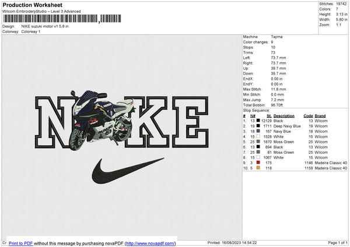This screenshot has height=247, width=350.
Task: Click the 'Stop Sequence:' heading
Action: tap(256, 111)
